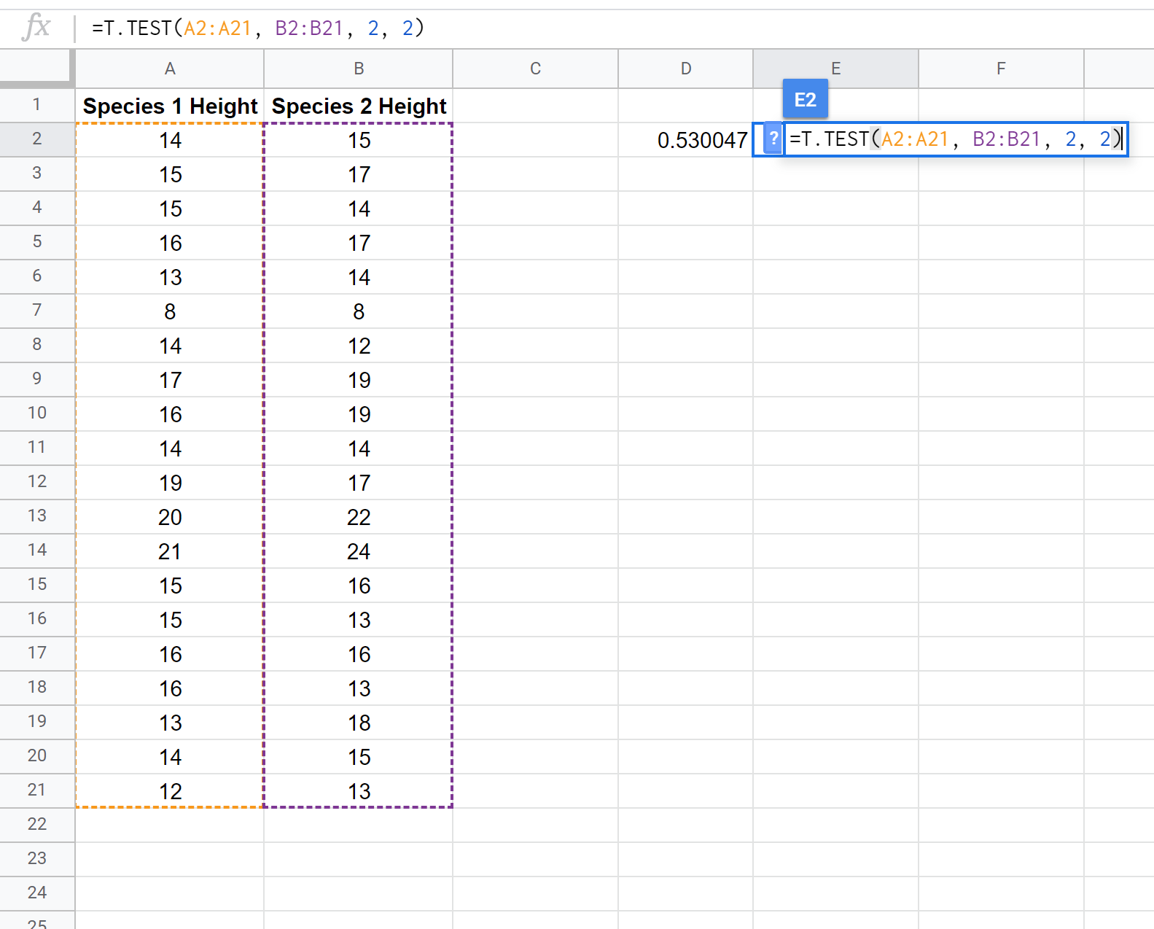Click cell B13 with value 22

pyautogui.click(x=359, y=516)
